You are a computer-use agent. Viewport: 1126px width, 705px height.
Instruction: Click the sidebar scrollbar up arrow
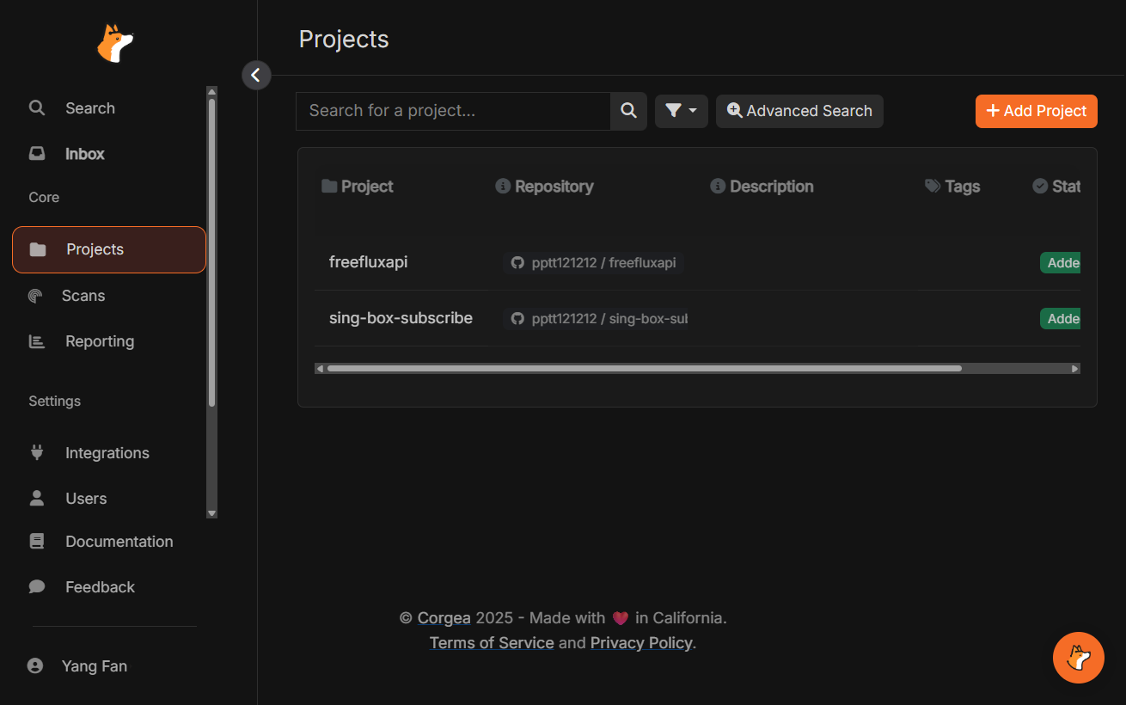(x=211, y=91)
